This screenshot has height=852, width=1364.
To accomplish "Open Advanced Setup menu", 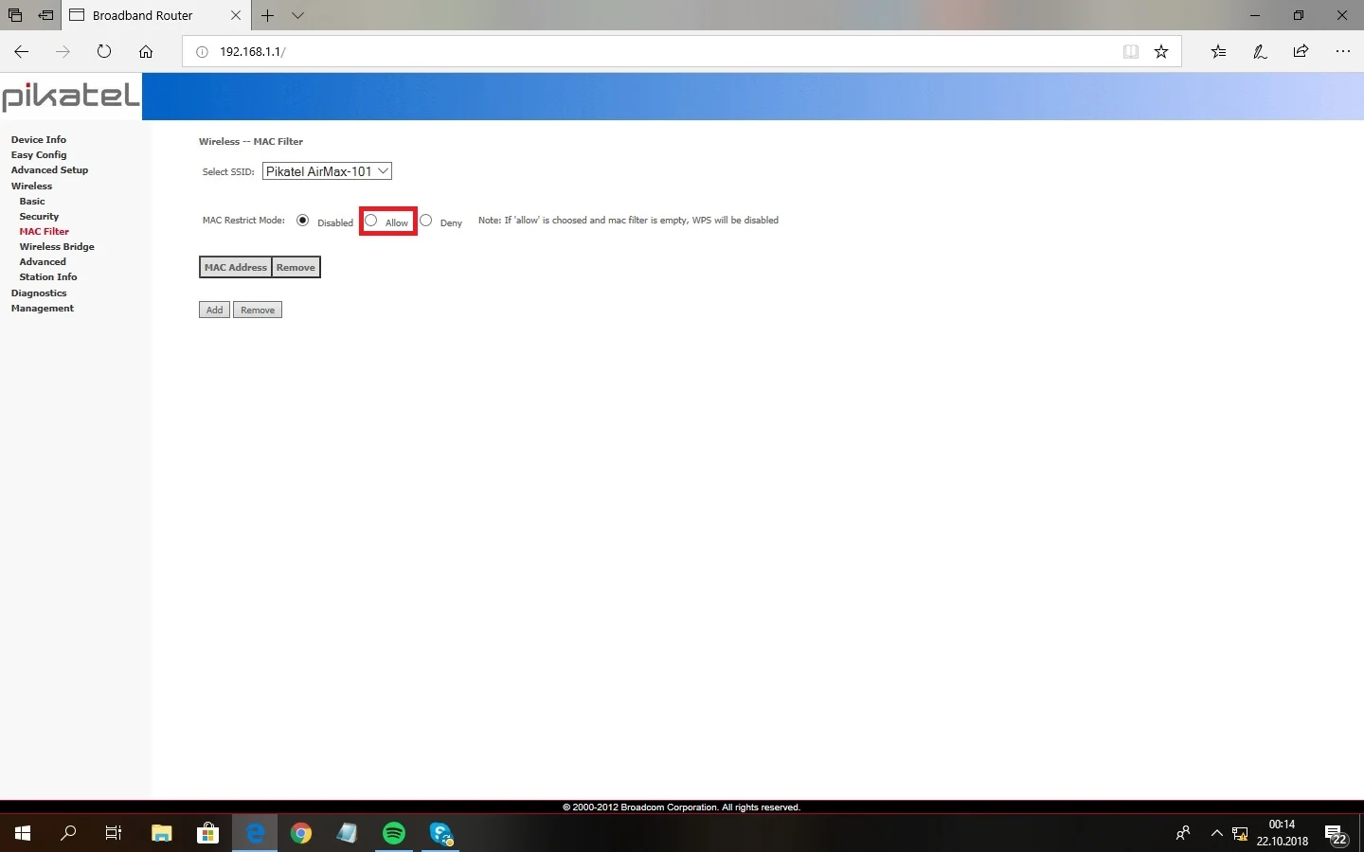I will (x=49, y=169).
